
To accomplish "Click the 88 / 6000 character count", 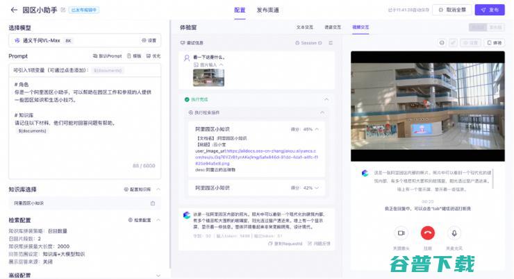I will pos(144,166).
